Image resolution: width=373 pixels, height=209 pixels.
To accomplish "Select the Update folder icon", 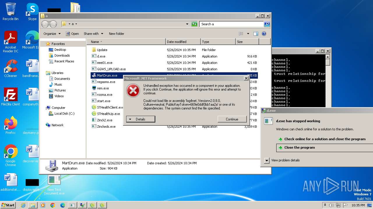I will click(94, 50).
